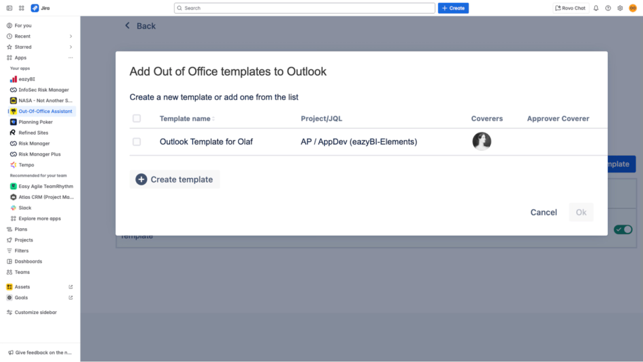The width and height of the screenshot is (643, 362).
Task: Open Dashboards in the sidebar
Action: click(x=28, y=261)
